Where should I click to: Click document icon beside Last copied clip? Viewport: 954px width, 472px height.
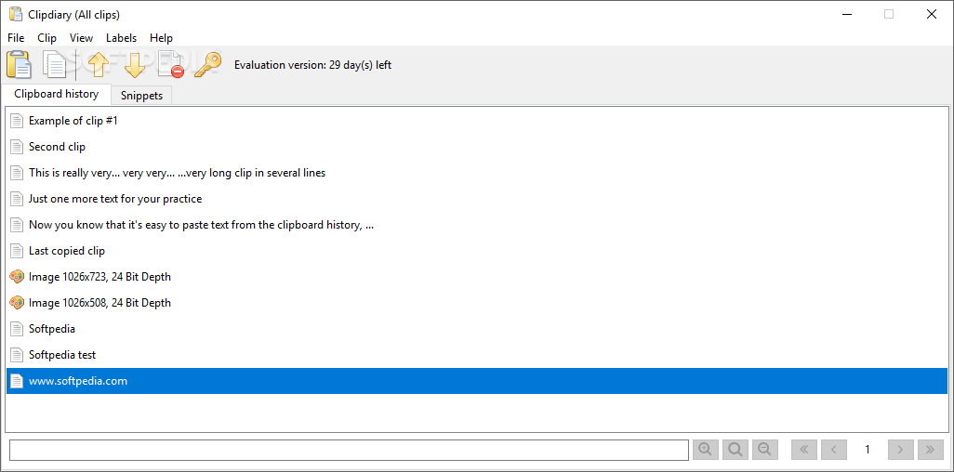tap(17, 251)
